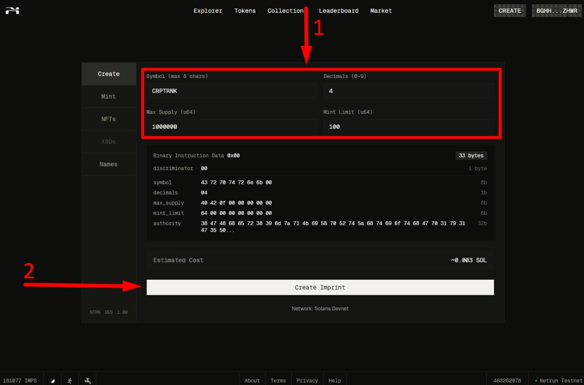The width and height of the screenshot is (584, 385).
Task: Click Network: Solana Devnet text
Action: [x=320, y=309]
